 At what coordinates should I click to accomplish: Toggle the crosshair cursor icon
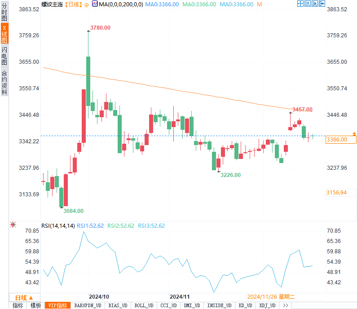click(x=300, y=4)
